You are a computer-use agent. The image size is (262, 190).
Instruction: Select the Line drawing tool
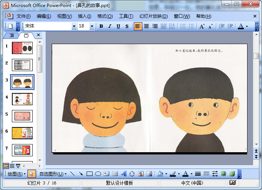point(72,174)
